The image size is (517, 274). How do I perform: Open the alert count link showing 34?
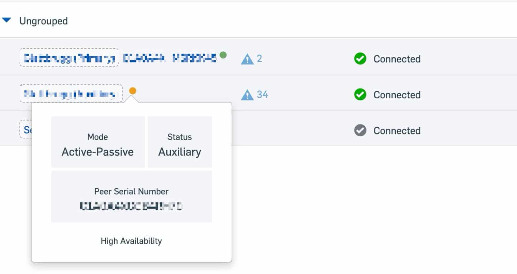[262, 95]
